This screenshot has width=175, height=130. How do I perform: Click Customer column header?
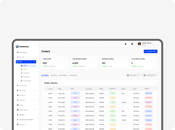click(x=89, y=89)
